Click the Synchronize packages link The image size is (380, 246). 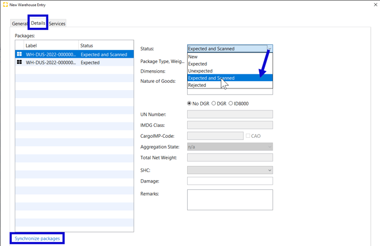point(37,239)
